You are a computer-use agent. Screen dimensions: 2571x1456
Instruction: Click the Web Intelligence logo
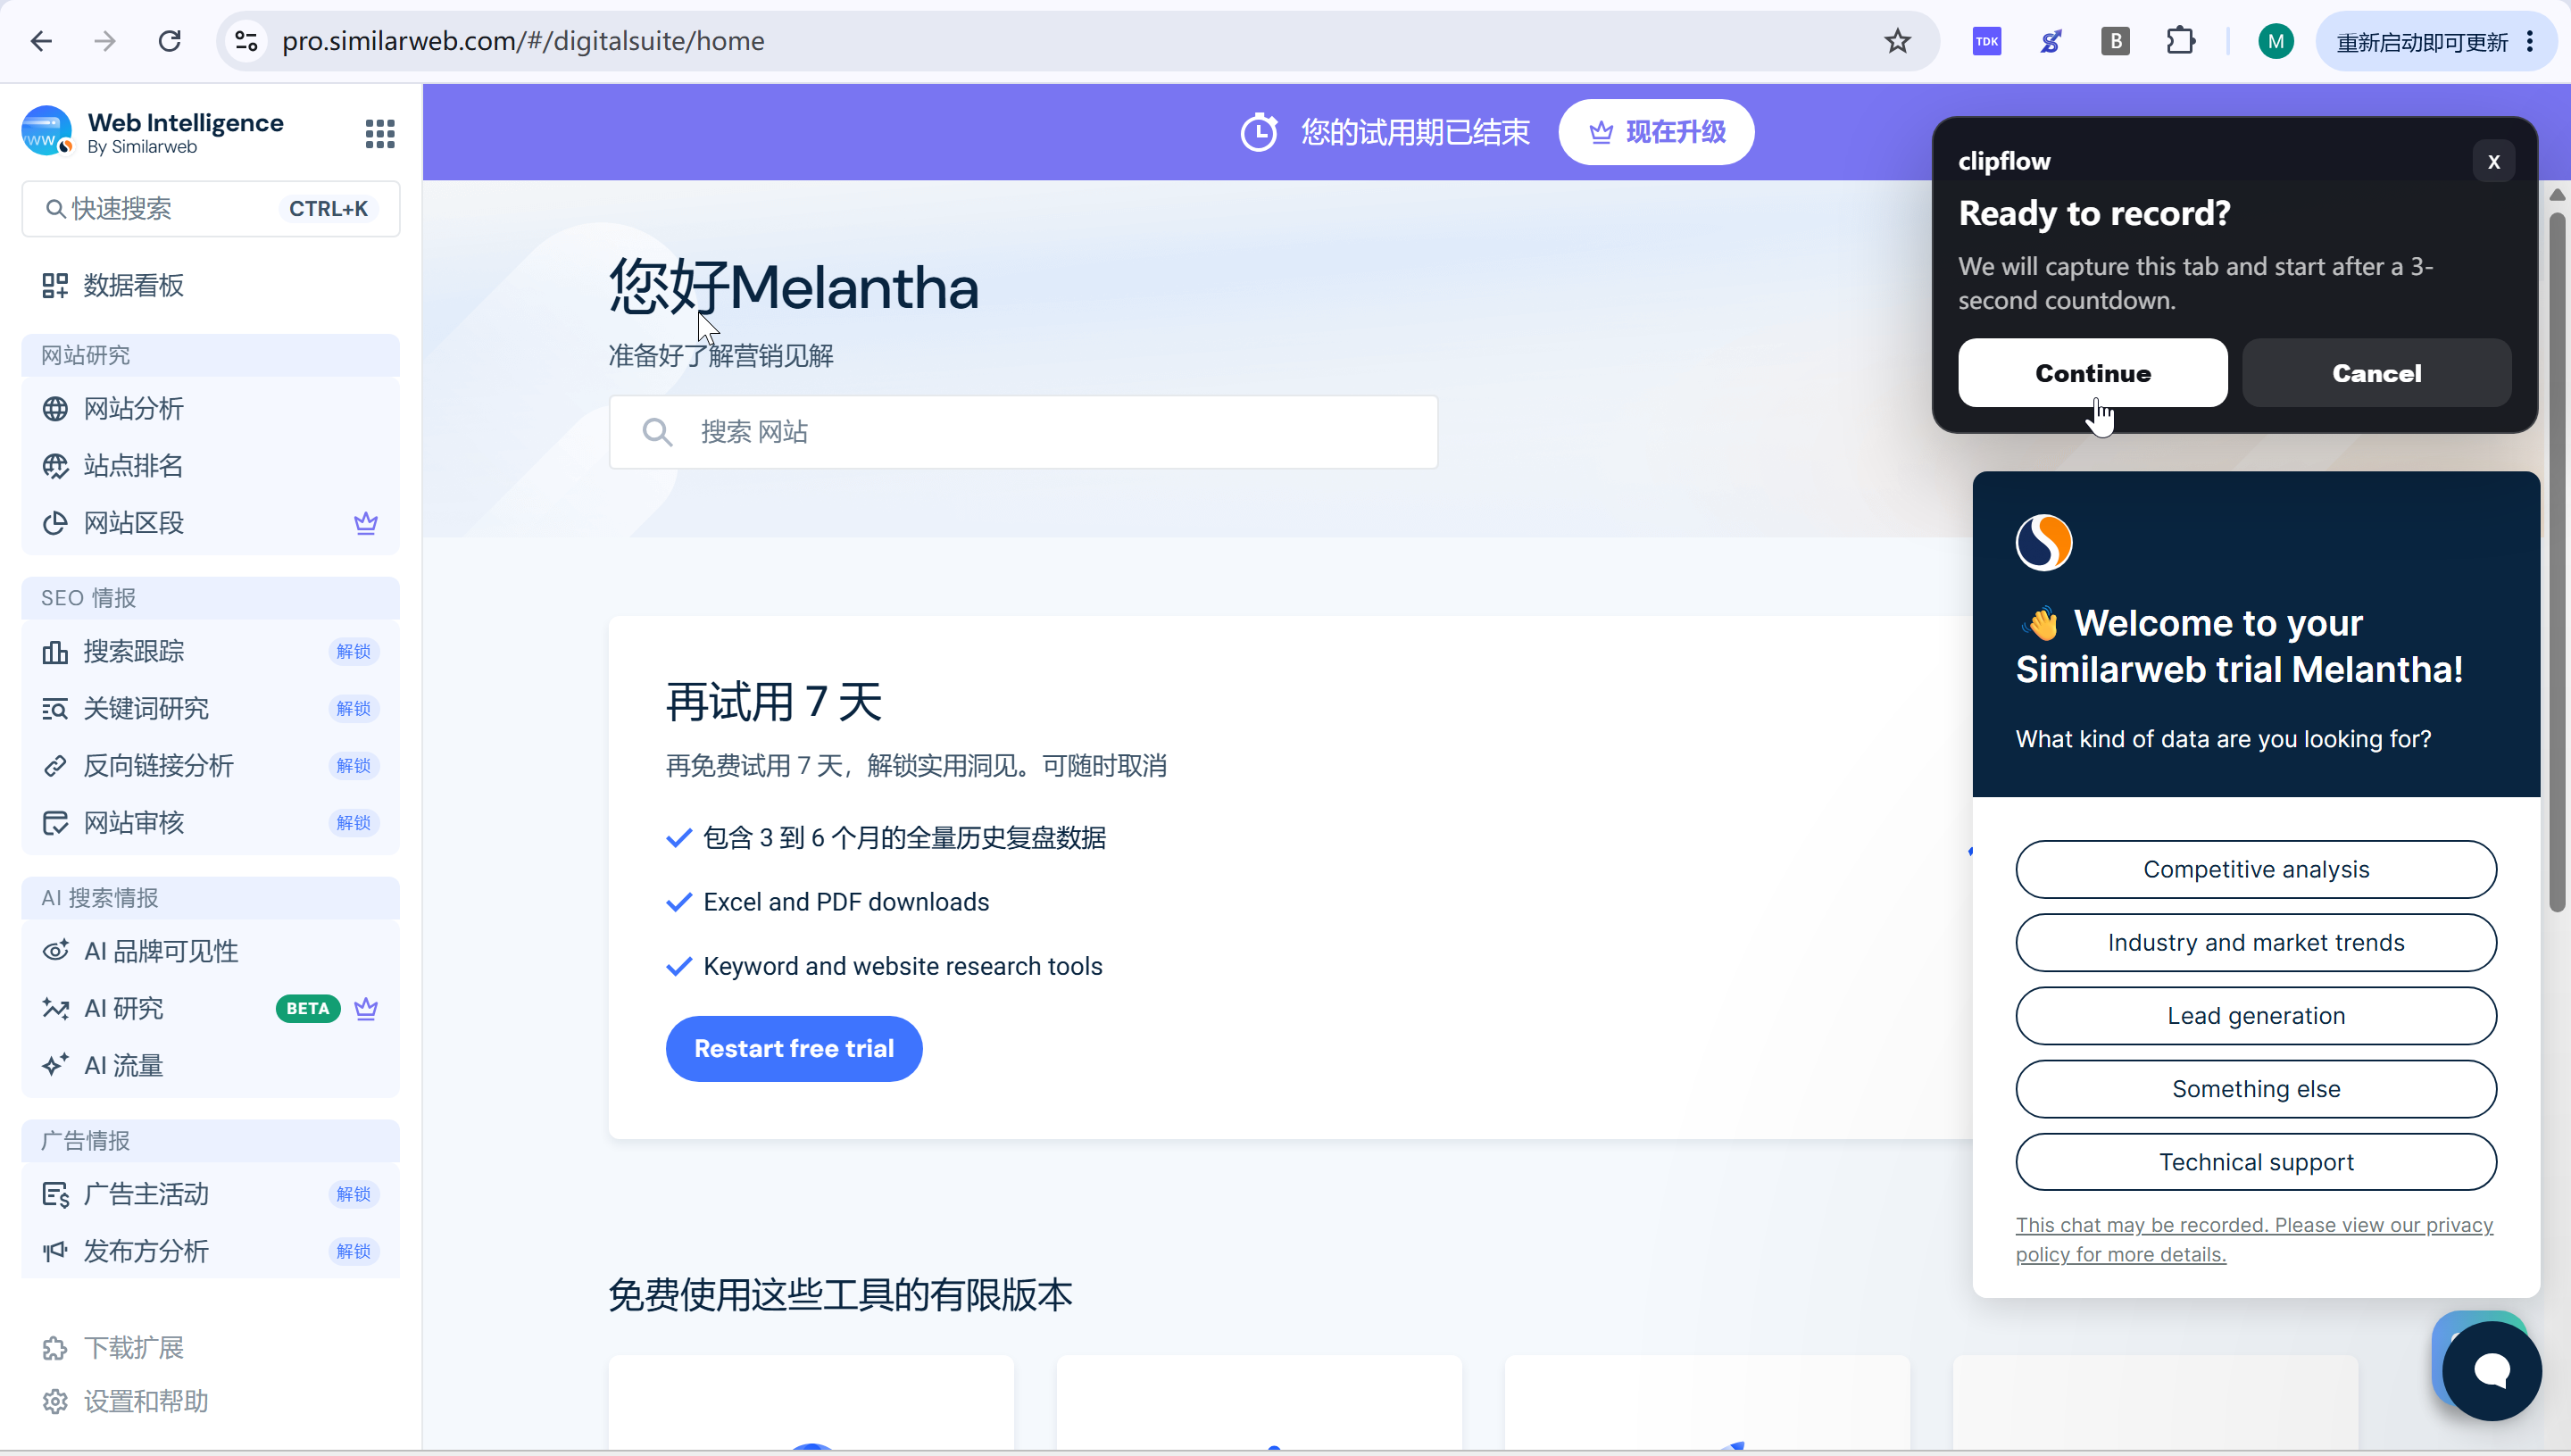47,132
